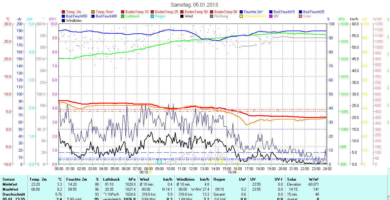Click the chart title Samstag, 05.01.2013

(x=194, y=5)
